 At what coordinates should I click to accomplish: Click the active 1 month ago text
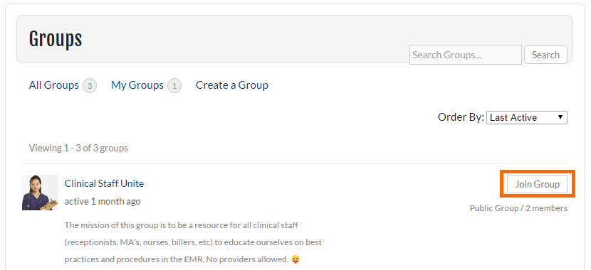point(103,202)
